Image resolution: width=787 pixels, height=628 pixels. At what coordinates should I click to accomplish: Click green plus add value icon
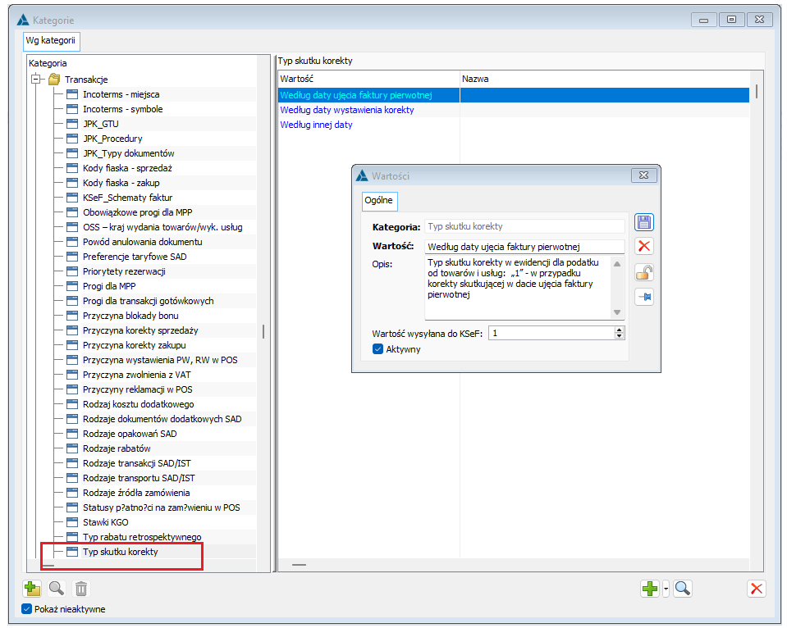click(x=650, y=589)
